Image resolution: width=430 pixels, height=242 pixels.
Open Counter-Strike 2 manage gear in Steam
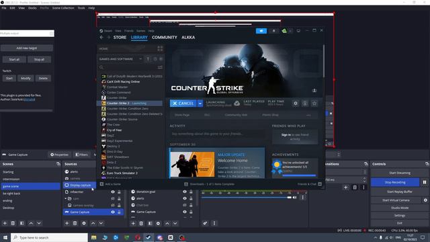(296, 104)
